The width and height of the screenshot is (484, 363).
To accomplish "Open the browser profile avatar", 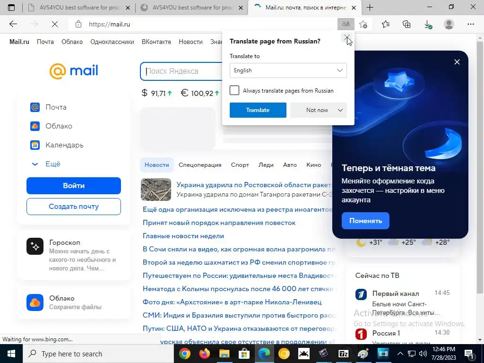I will (x=449, y=24).
